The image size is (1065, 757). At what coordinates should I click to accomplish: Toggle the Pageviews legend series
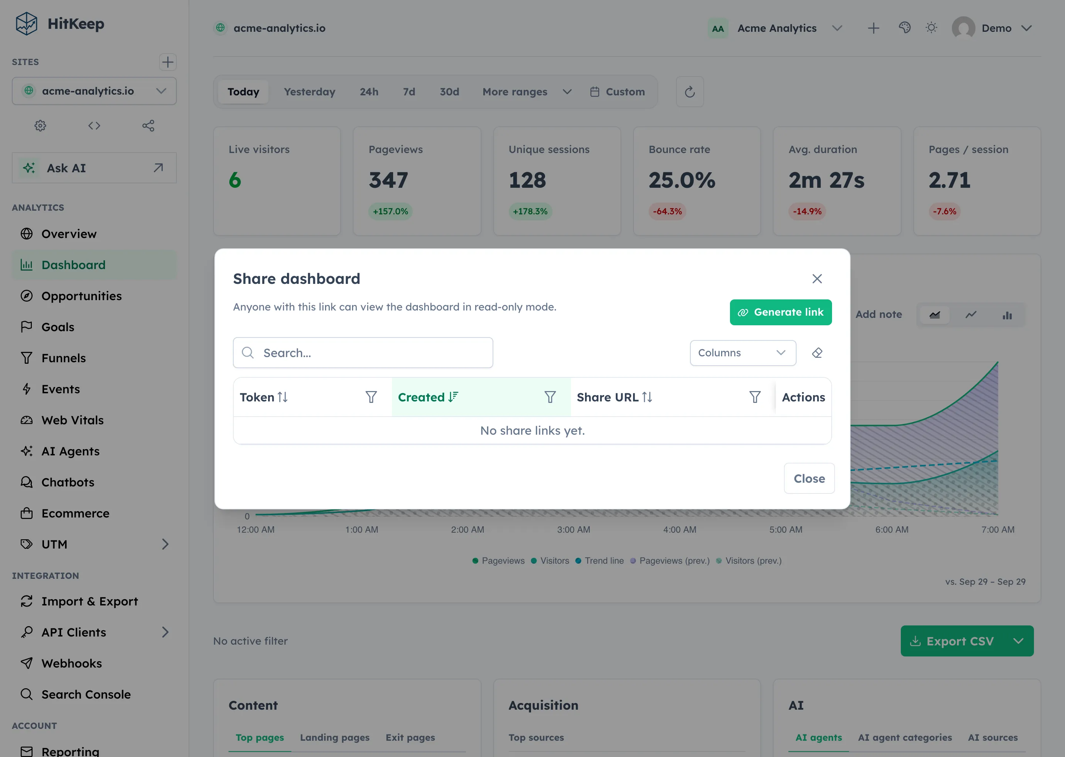pyautogui.click(x=498, y=561)
